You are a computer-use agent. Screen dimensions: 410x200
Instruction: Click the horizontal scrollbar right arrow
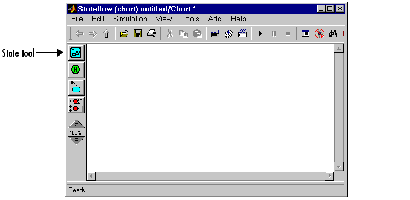330,176
